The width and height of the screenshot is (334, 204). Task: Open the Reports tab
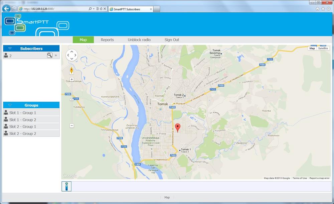point(107,40)
